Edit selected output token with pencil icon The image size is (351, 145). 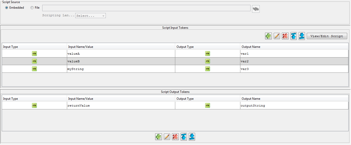tap(167, 137)
